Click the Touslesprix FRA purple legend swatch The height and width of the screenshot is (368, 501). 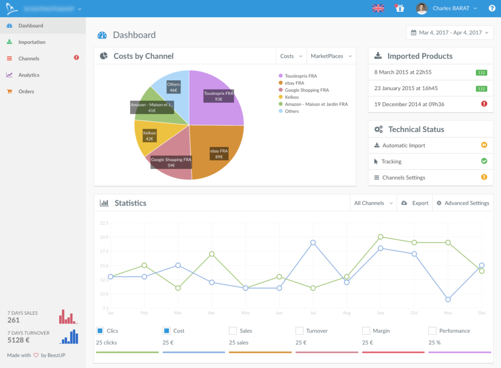point(281,76)
